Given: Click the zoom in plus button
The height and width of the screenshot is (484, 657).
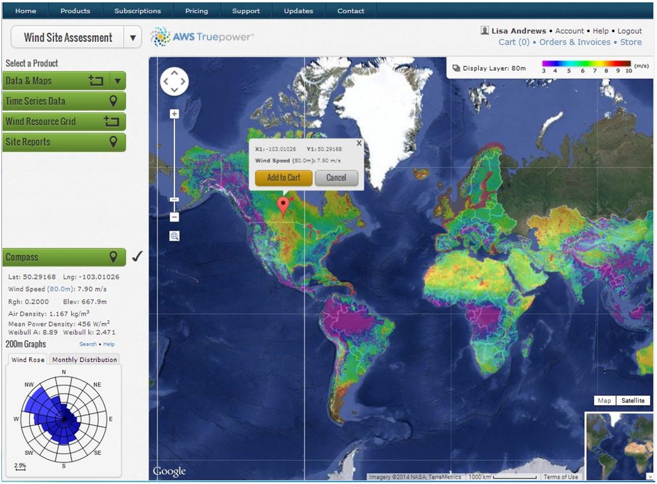Looking at the screenshot, I should (x=174, y=114).
